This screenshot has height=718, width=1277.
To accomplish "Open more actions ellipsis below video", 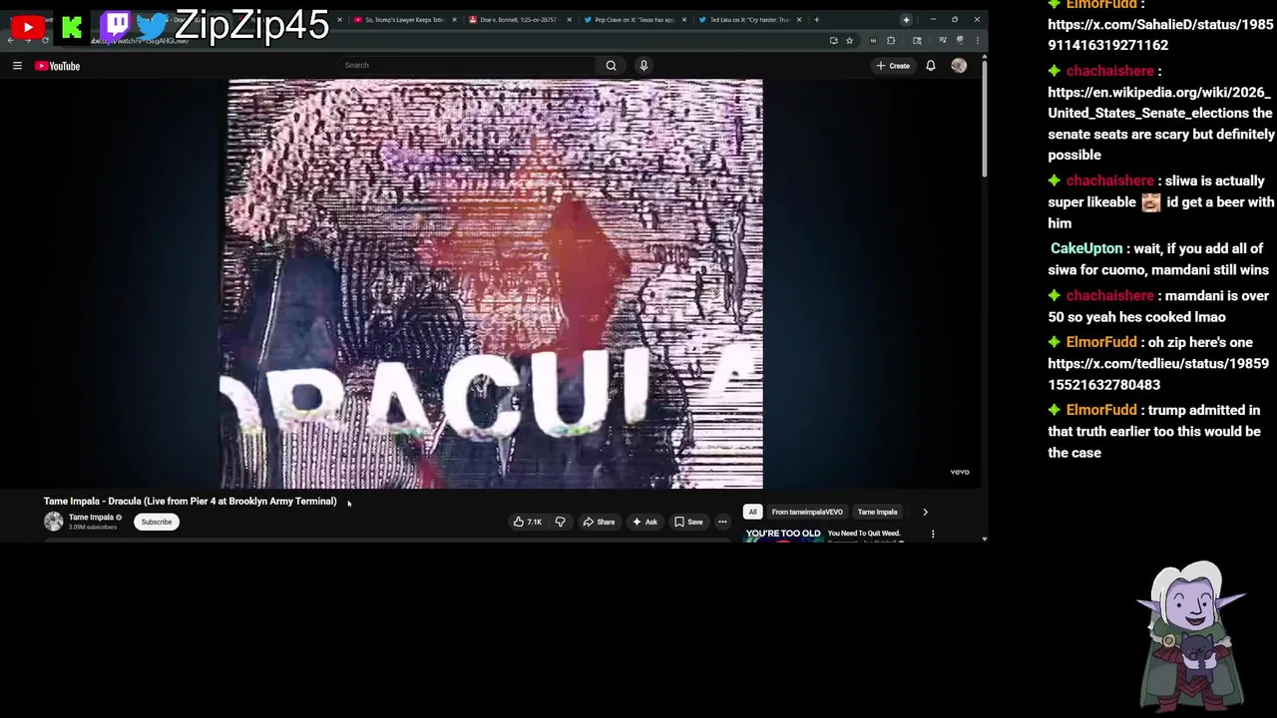I will (x=722, y=522).
